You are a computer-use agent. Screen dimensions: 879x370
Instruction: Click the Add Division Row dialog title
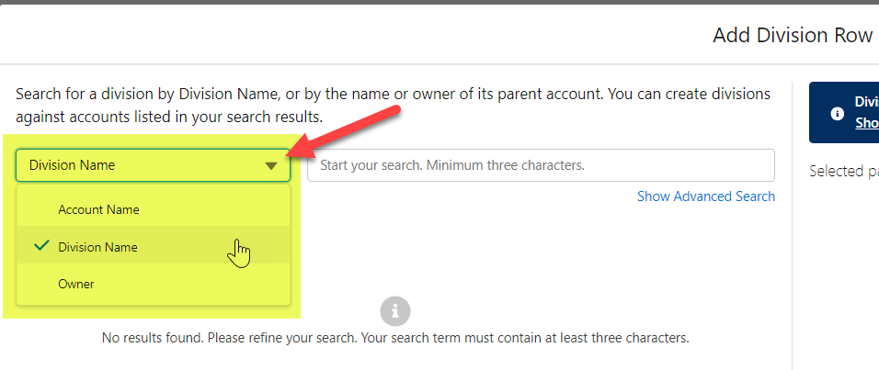[792, 35]
